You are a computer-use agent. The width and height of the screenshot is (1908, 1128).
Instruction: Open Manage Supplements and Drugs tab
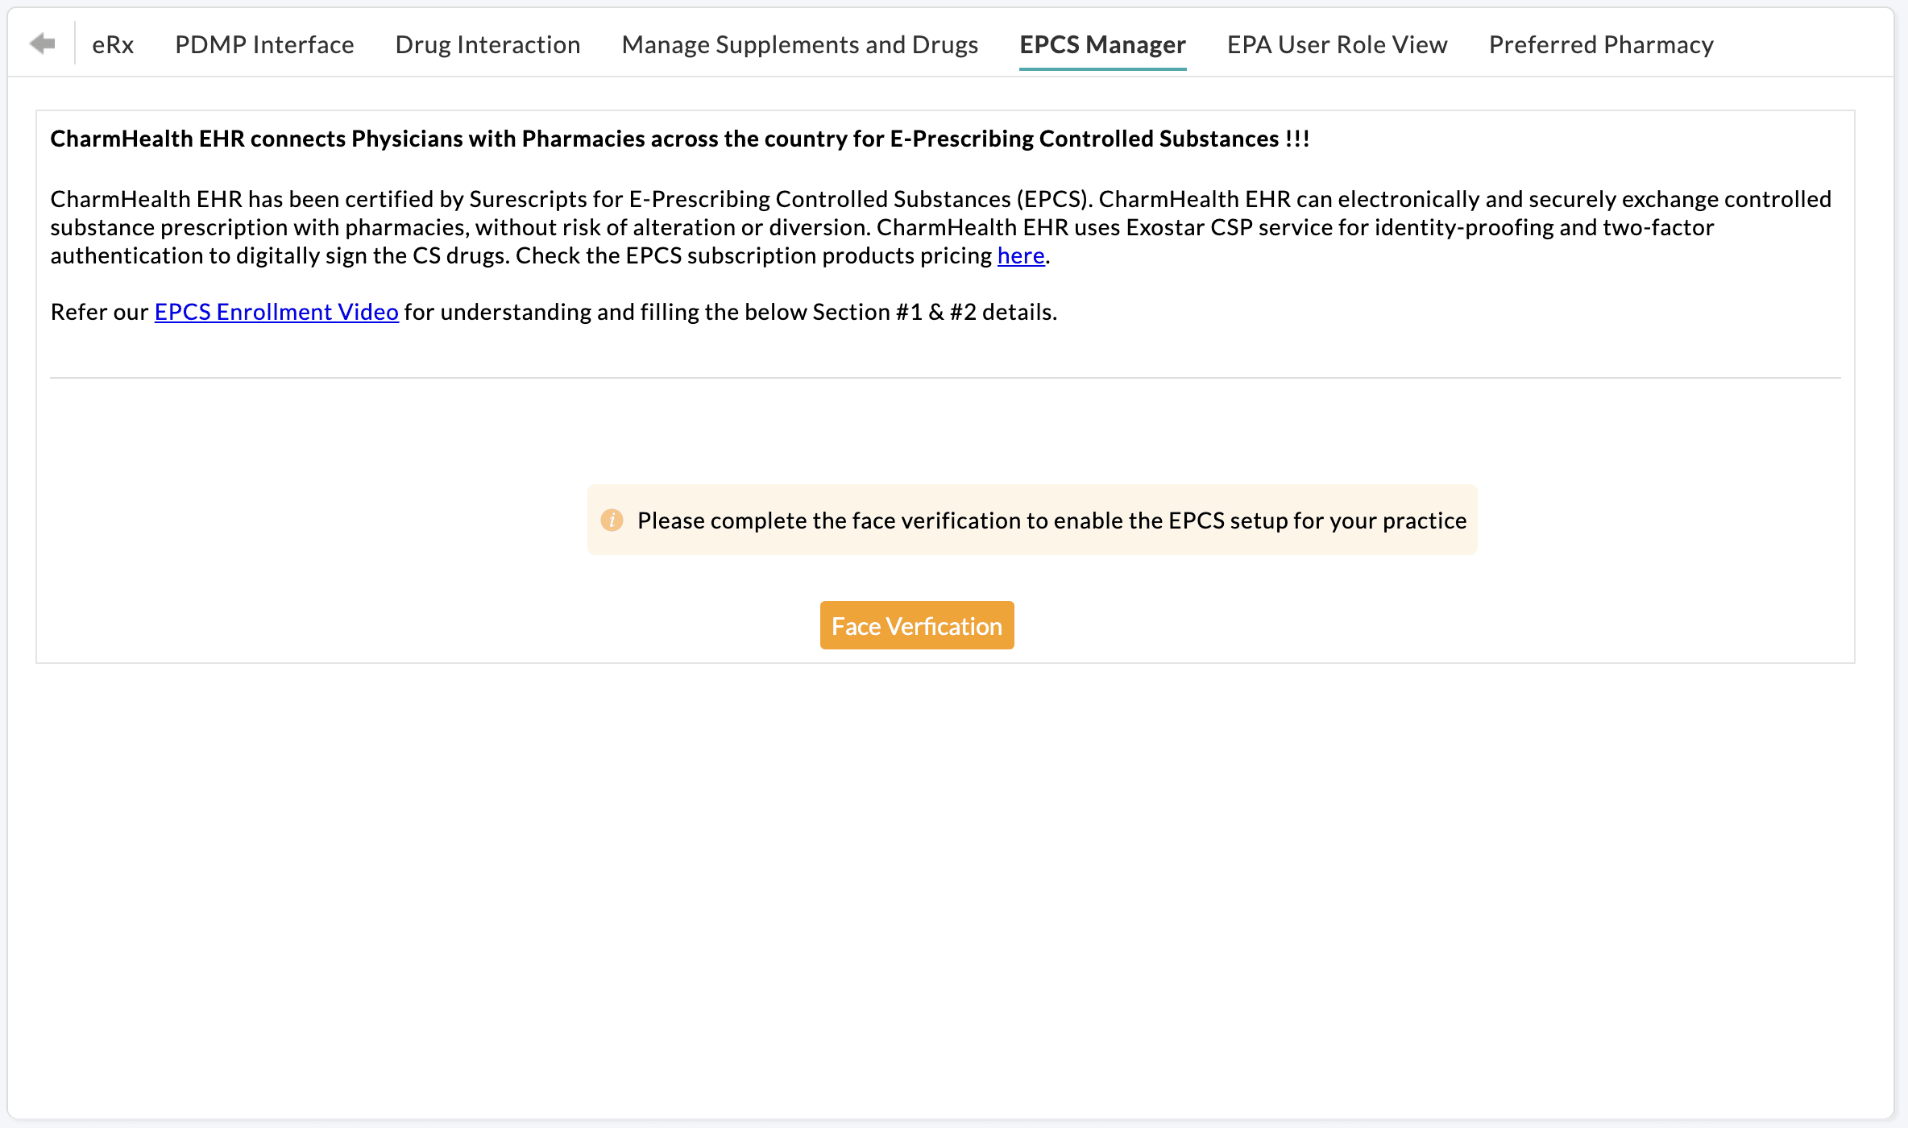click(x=799, y=45)
